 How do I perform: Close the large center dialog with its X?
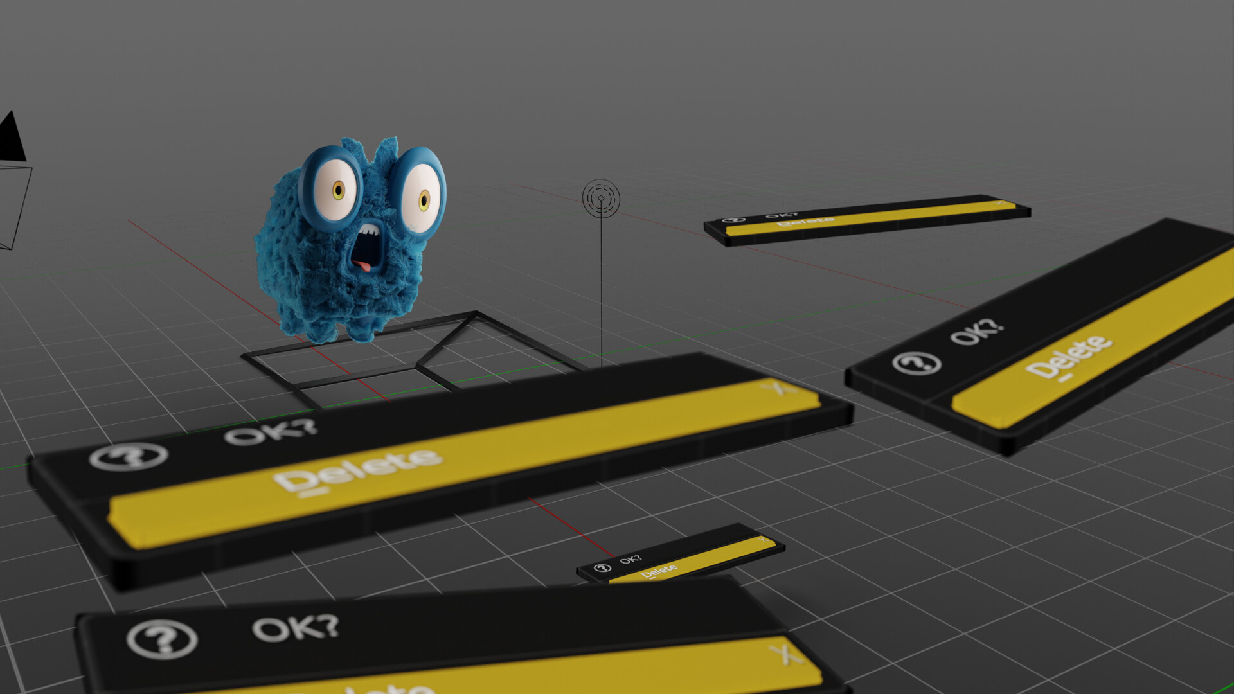[x=779, y=388]
